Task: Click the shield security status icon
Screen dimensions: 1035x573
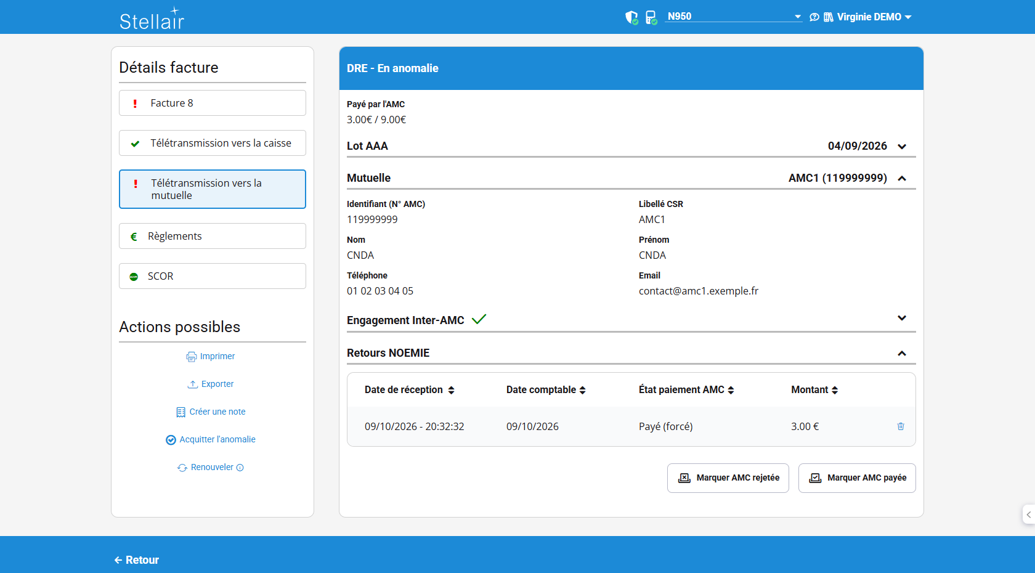Action: coord(631,17)
